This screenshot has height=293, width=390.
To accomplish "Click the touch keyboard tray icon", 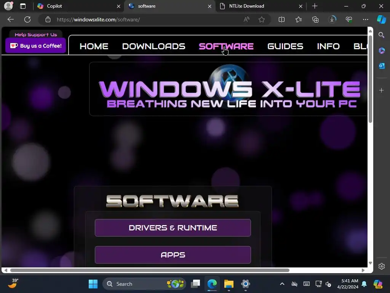I will click(x=307, y=284).
